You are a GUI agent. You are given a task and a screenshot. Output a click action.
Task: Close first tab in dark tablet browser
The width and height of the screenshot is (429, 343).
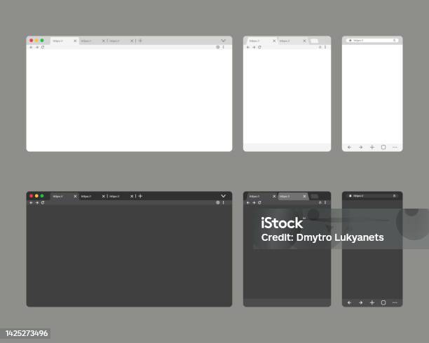[274, 197]
